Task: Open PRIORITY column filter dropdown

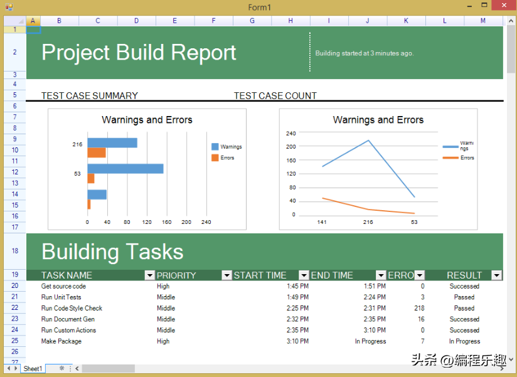Action: (227, 275)
